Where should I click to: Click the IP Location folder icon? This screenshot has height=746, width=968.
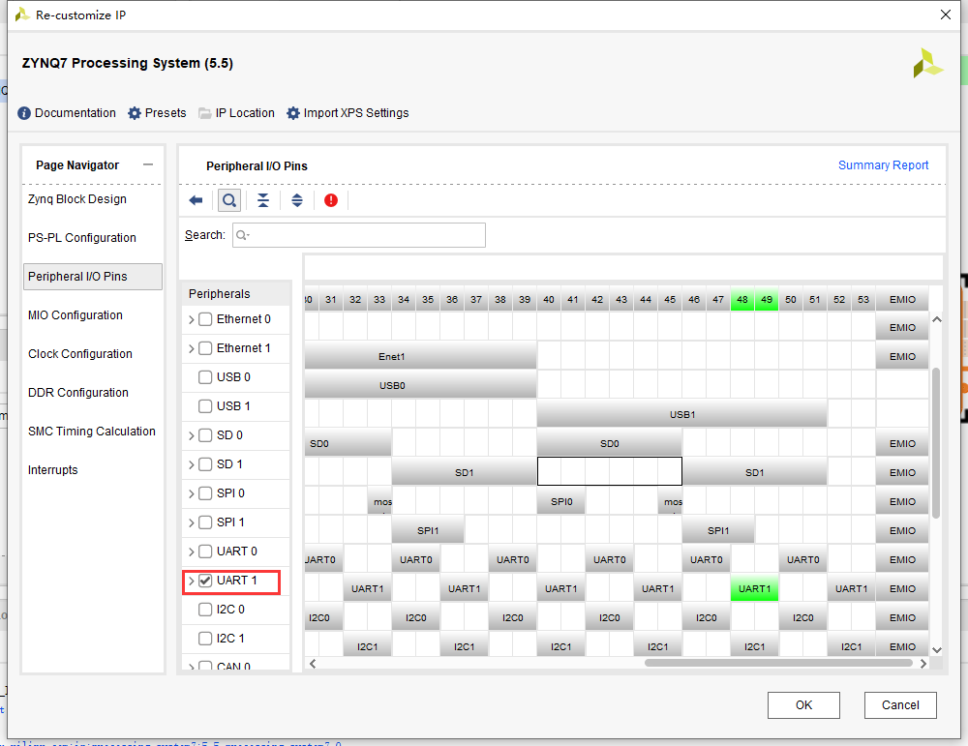coord(205,113)
